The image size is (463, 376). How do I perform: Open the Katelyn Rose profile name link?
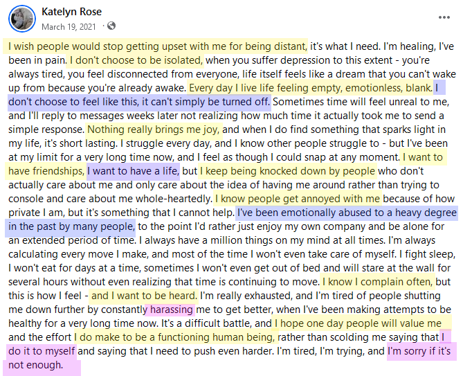71,12
